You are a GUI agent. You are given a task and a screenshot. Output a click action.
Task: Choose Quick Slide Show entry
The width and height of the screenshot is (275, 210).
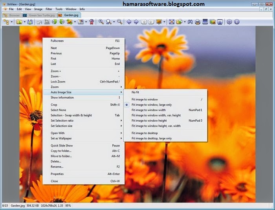point(84,146)
